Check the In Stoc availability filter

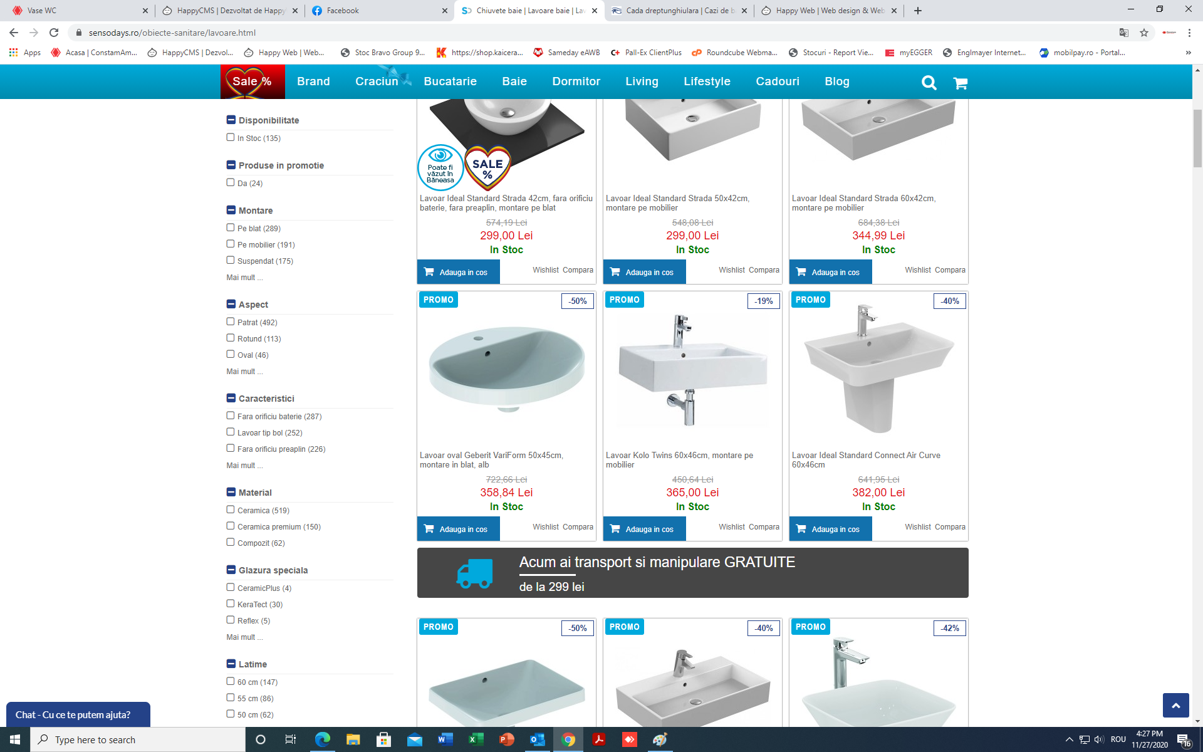231,137
